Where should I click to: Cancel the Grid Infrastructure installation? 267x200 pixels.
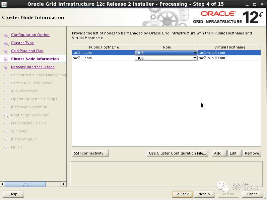[253, 194]
